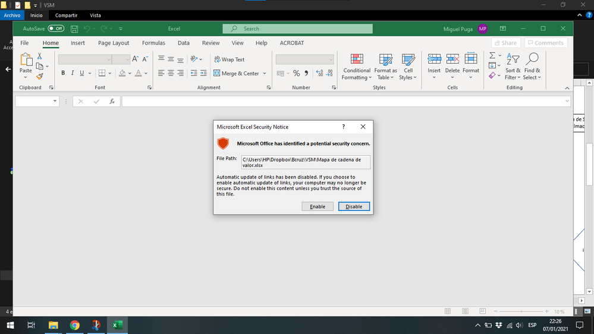Click the Increase Indent icon

(x=203, y=73)
